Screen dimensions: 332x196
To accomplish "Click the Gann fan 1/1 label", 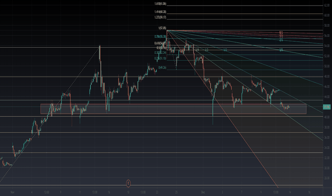I will [281, 50].
